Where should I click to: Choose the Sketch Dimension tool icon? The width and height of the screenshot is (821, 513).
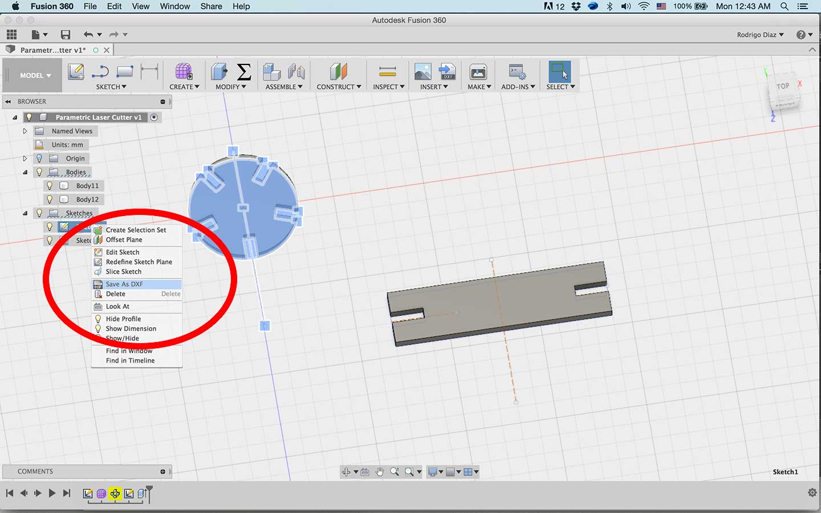(149, 71)
